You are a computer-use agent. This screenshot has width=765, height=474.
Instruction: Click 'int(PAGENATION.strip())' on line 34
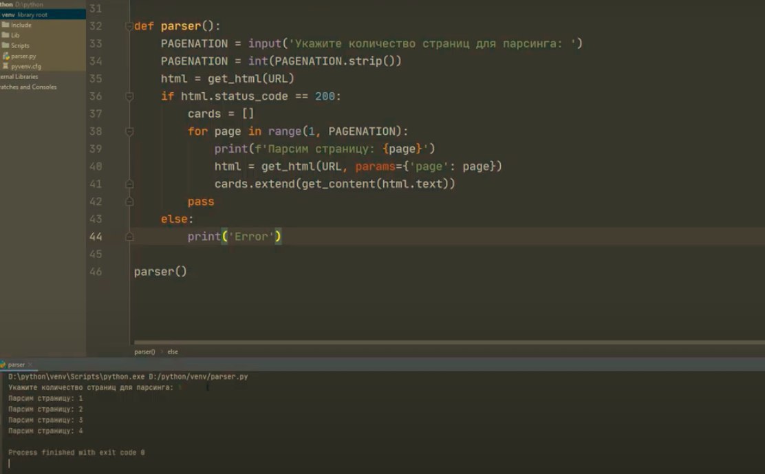pos(325,61)
